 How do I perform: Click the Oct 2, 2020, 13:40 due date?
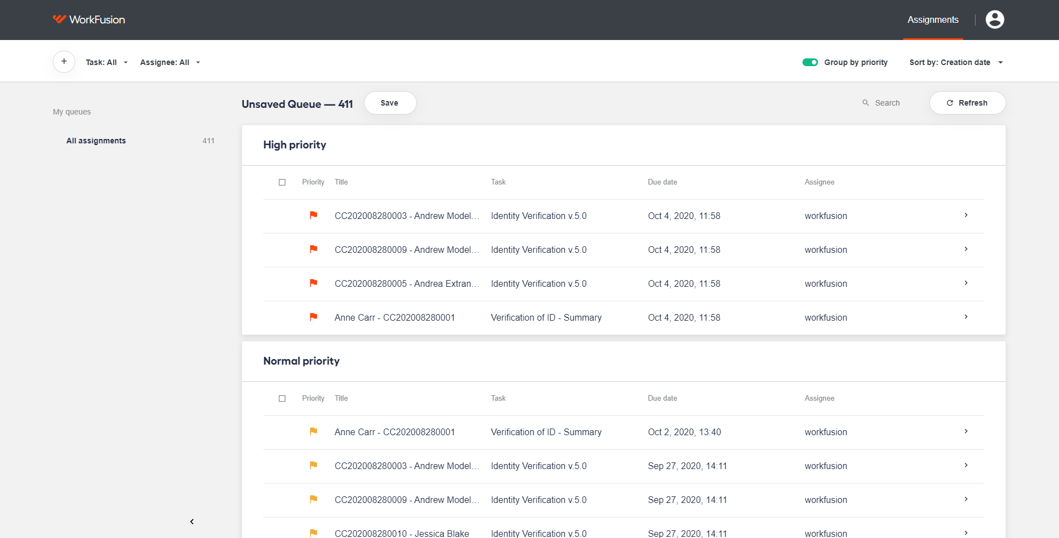(x=684, y=432)
